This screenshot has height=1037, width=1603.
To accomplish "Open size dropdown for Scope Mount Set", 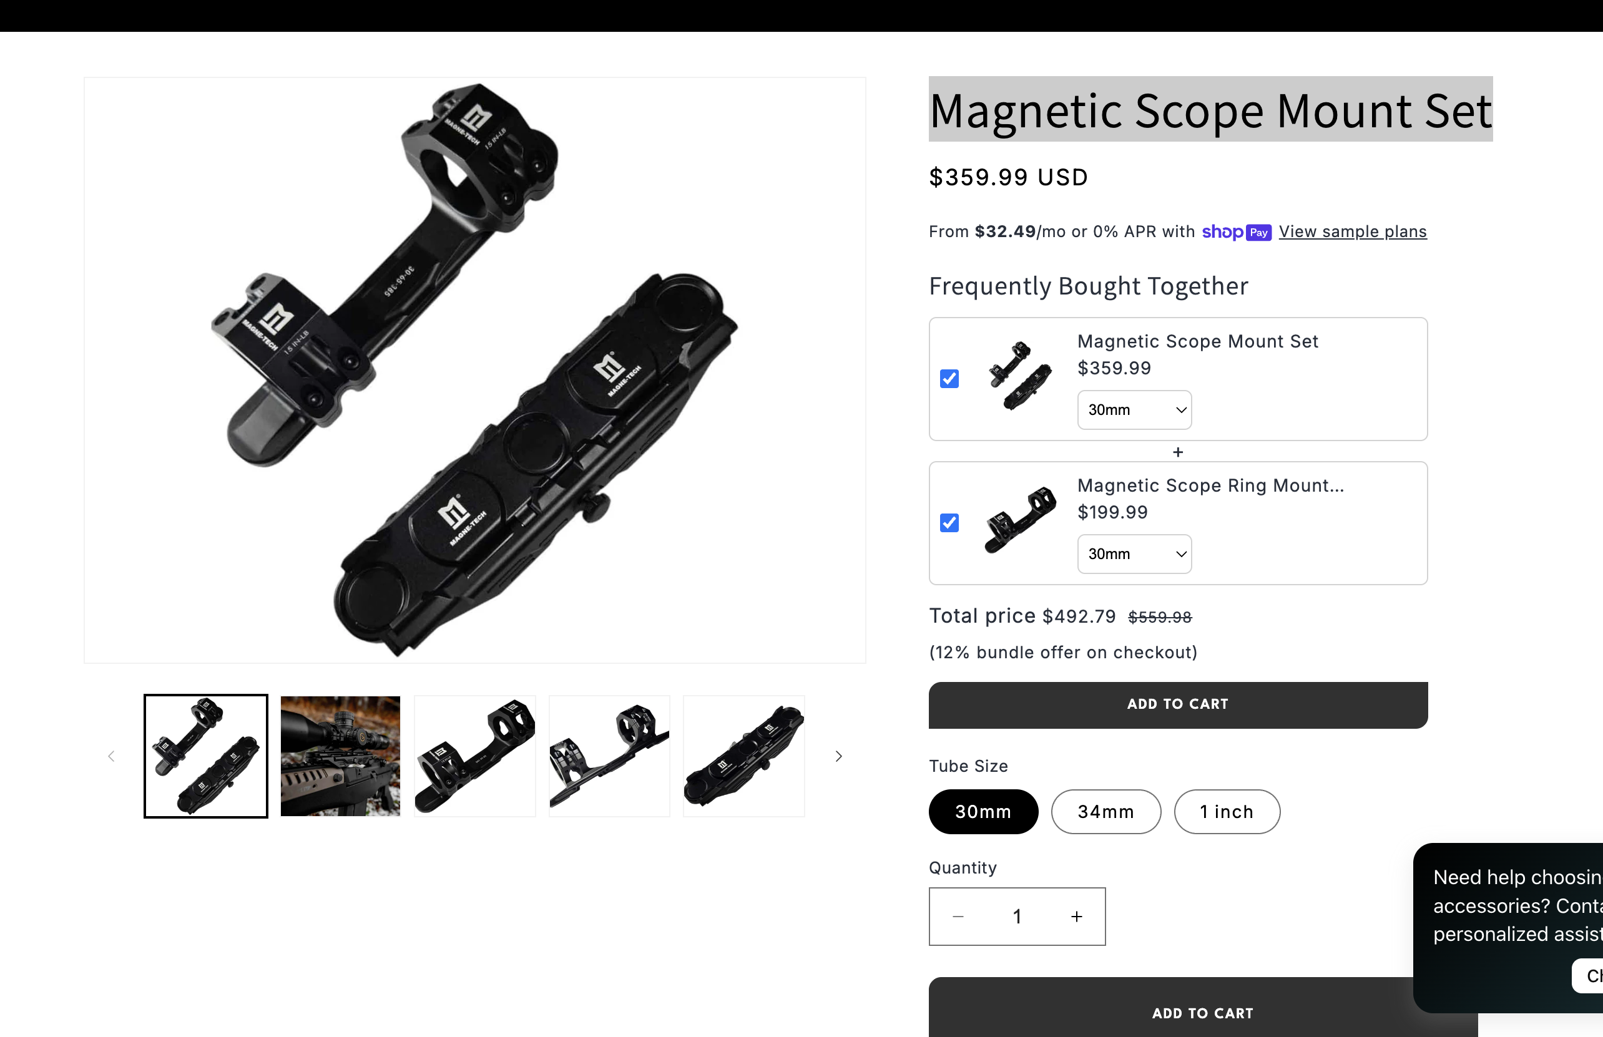I will (1134, 409).
